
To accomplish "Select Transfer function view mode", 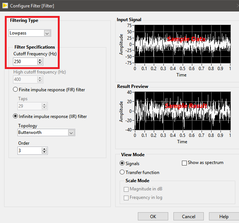I will click(122, 172).
